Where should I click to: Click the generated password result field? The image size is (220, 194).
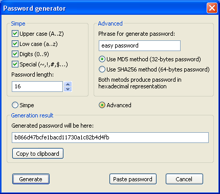tap(110, 137)
